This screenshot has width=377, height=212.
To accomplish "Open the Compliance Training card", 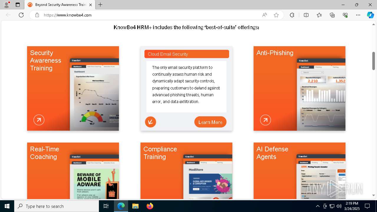I will coord(186,171).
